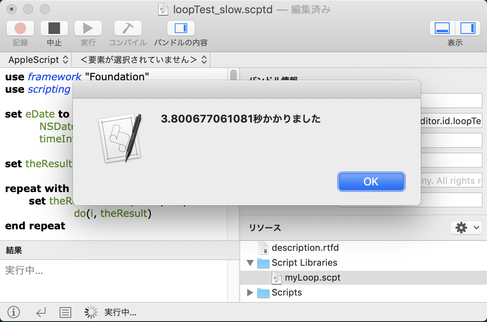The width and height of the screenshot is (487, 322).
Task: Toggle the left accessory view button under 表示
Action: pyautogui.click(x=441, y=28)
